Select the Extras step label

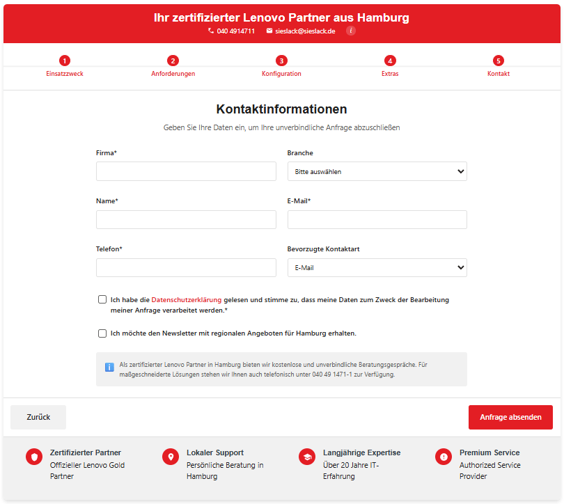tap(390, 74)
